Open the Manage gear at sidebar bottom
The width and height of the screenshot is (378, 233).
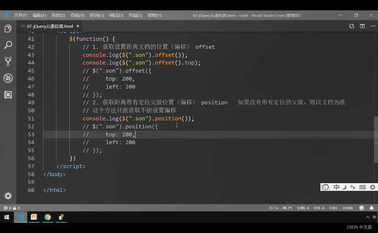pos(8,196)
